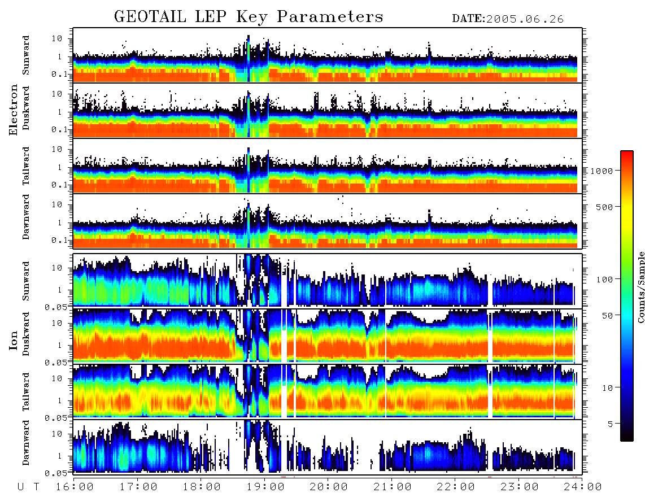Select the 18:00 time tick label
Viewport: 645px width, 497px height.
click(202, 487)
